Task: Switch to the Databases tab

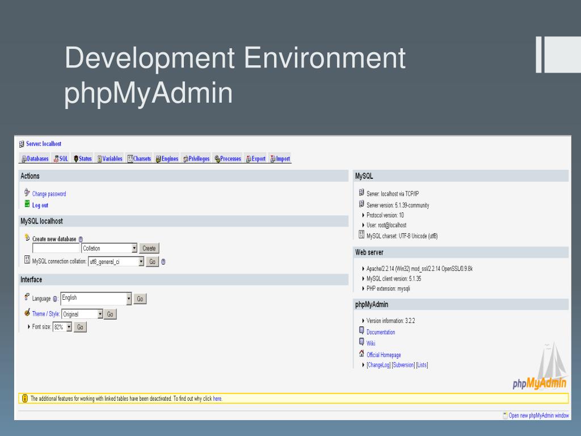Action: pos(35,159)
